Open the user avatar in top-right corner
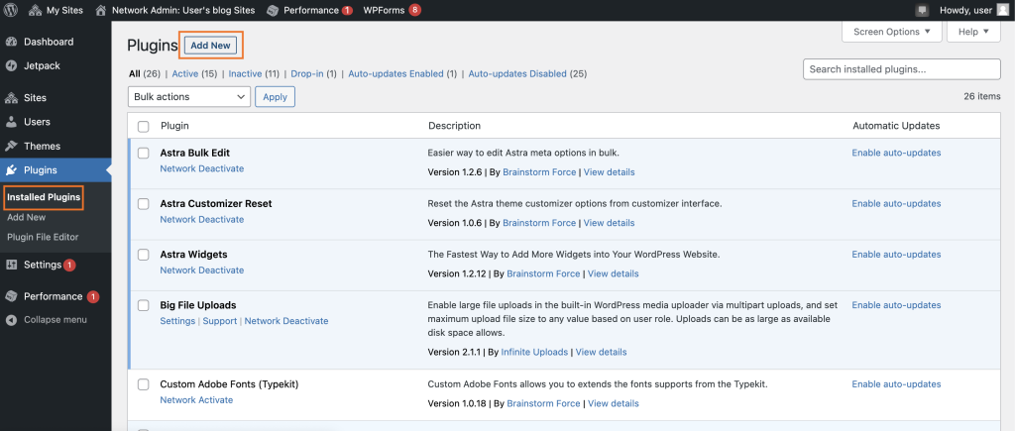 1002,10
